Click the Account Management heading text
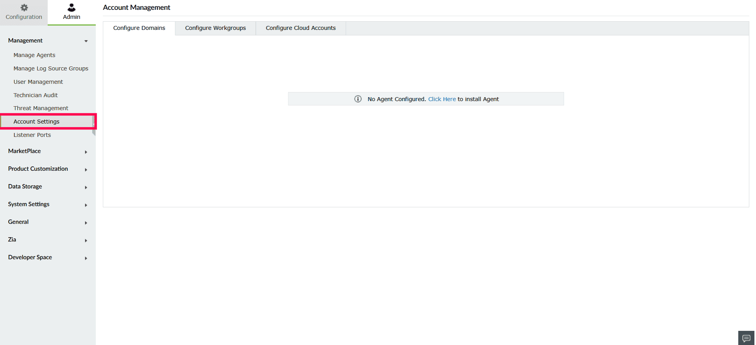The height and width of the screenshot is (345, 756). tap(137, 7)
